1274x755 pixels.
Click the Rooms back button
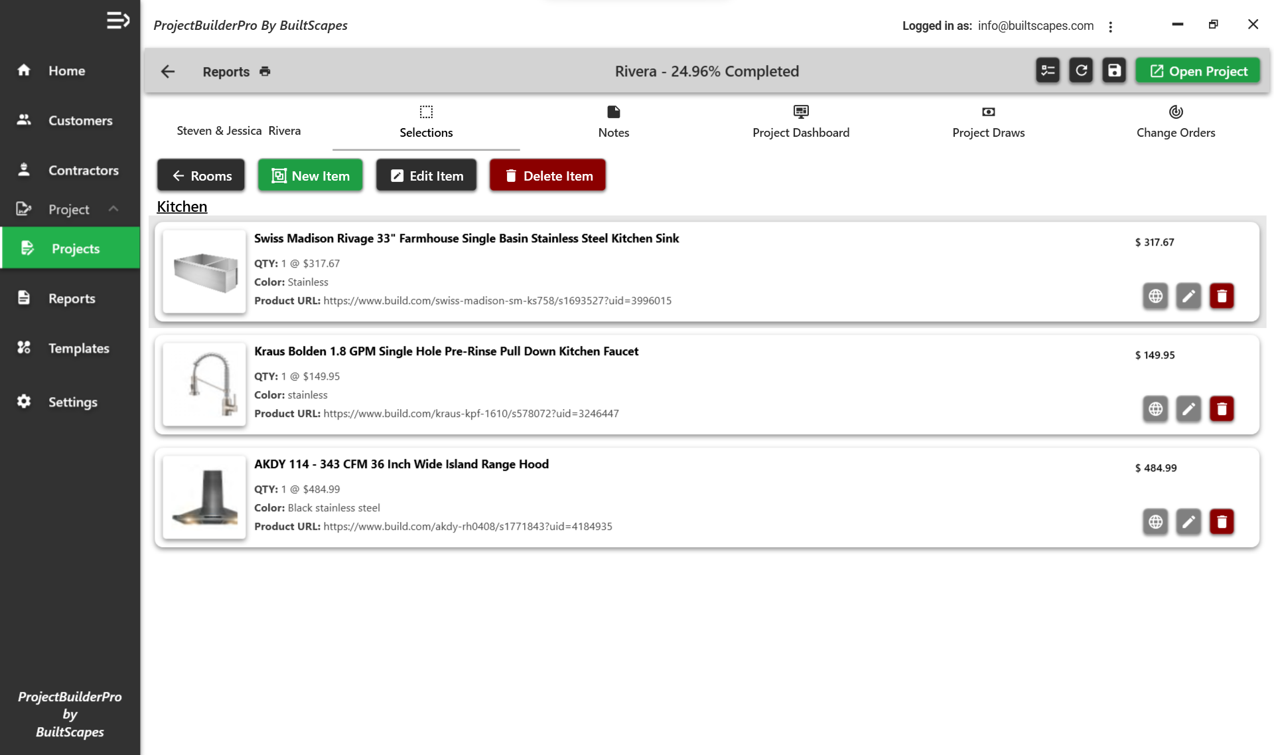pos(201,176)
